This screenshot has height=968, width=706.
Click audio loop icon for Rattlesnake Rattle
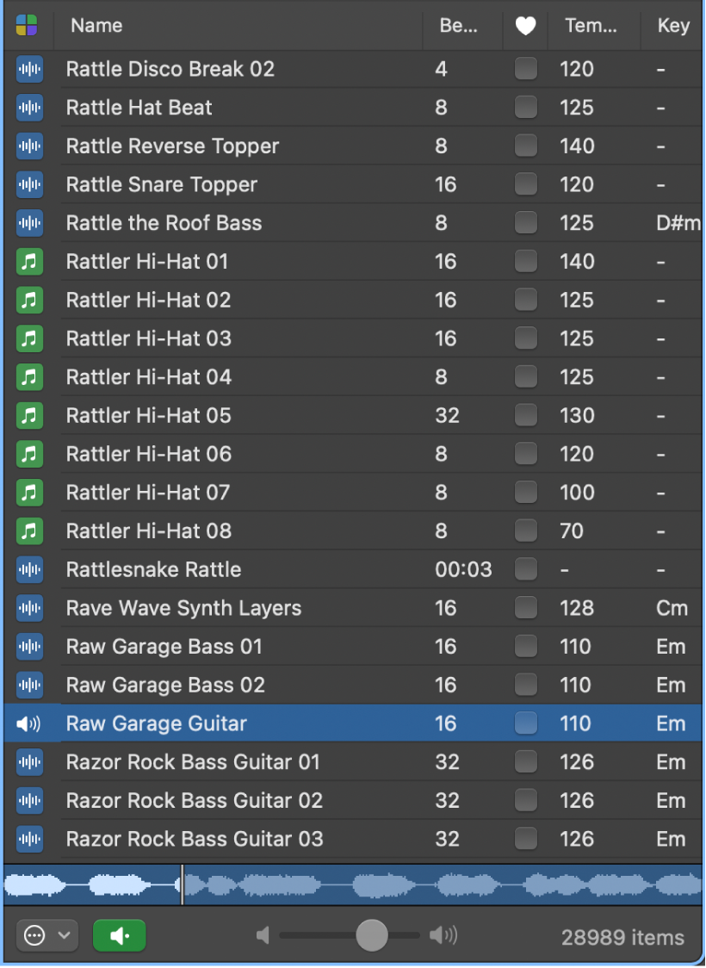[x=29, y=570]
